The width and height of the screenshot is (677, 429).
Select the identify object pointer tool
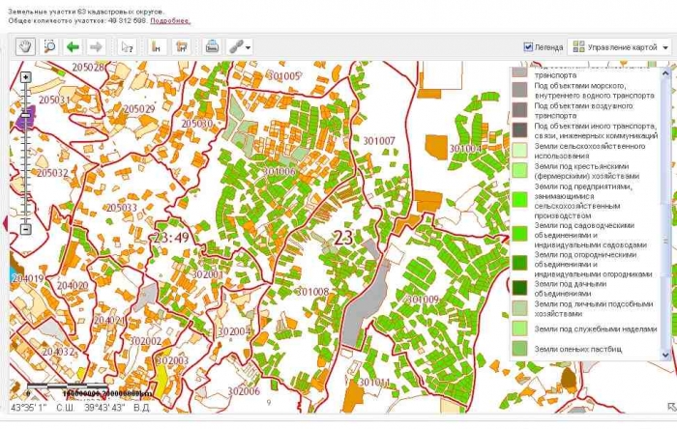[x=126, y=46]
